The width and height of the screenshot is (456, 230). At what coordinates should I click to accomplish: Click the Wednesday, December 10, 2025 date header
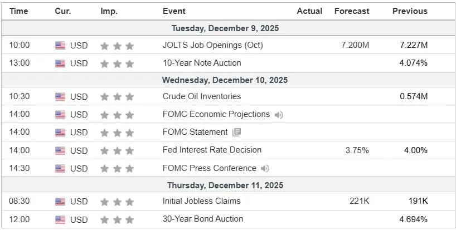[x=225, y=80]
